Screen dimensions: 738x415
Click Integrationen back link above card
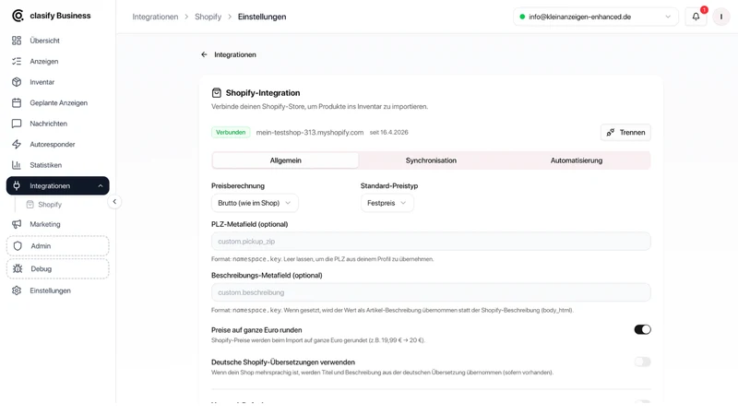235,54
